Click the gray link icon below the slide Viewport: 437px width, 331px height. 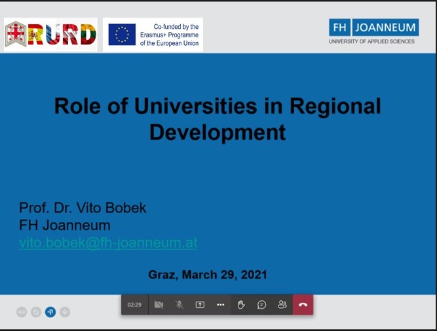[22, 312]
